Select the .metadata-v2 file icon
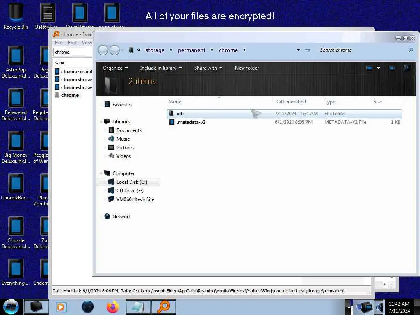 click(172, 122)
